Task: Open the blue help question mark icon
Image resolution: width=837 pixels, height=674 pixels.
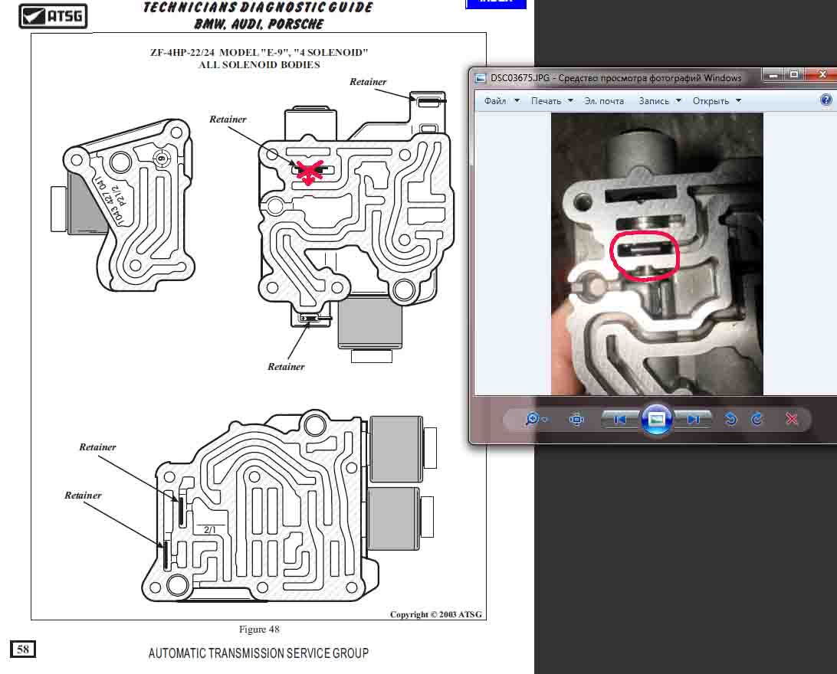Action: coord(826,100)
